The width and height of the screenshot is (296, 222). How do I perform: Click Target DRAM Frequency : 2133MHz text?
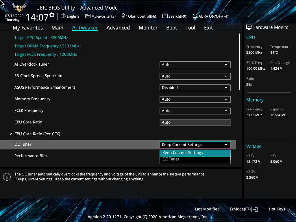point(47,46)
